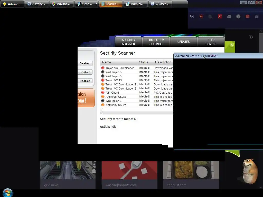The image size is (263, 197).
Task: Click the scan progress bar
Action: coord(138,110)
